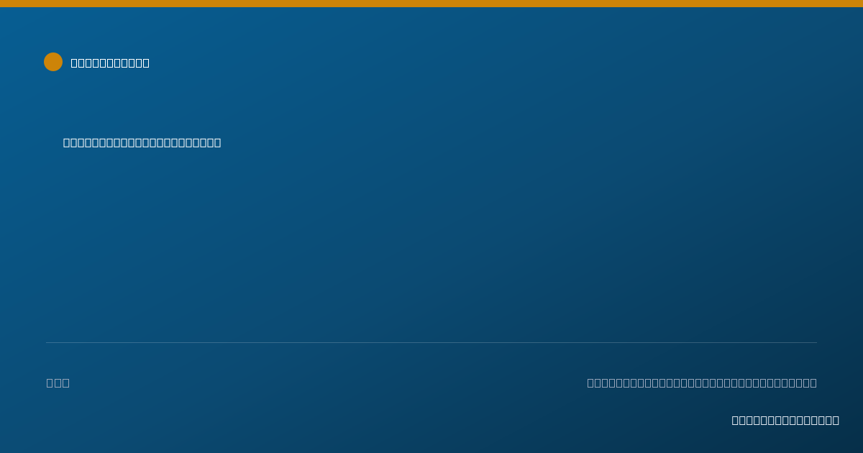This screenshot has width=863, height=453.
Task: Click the orange circle logo icon
Action: [x=53, y=62]
